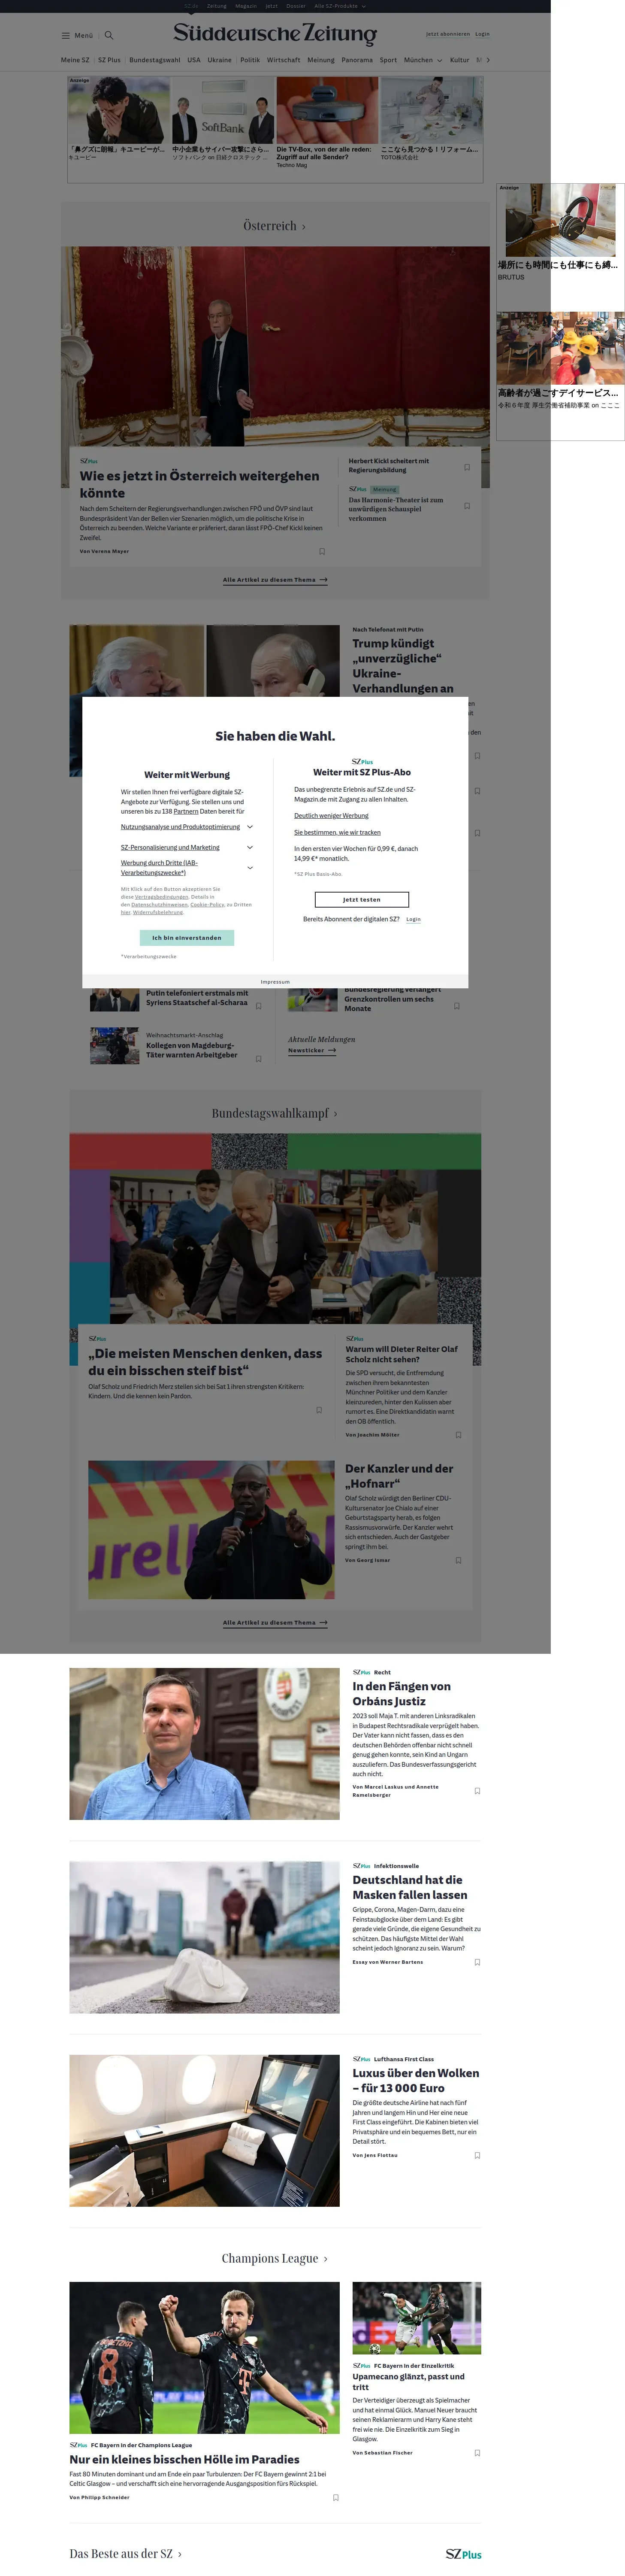Open Impressum link below dialog
The height and width of the screenshot is (2576, 625).
click(275, 982)
